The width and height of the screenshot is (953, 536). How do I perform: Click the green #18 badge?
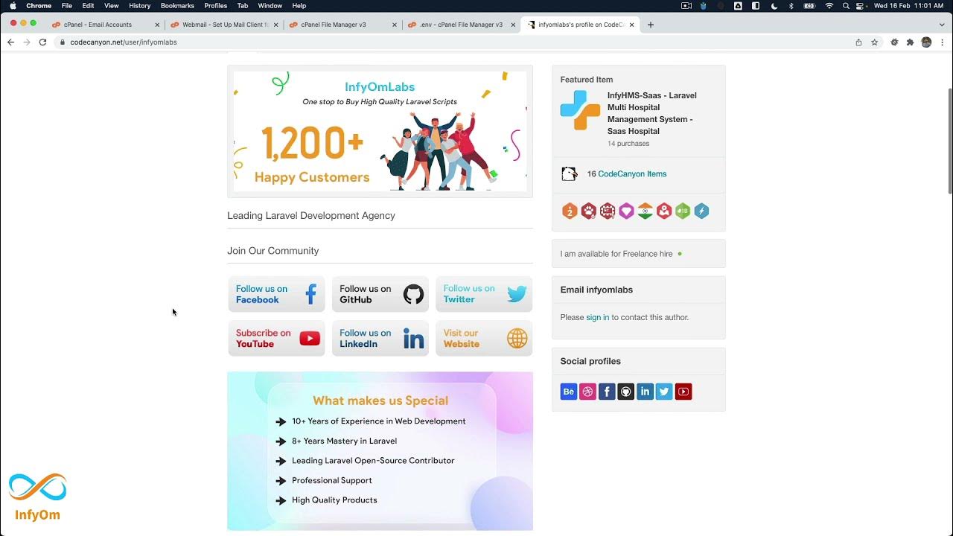(683, 211)
